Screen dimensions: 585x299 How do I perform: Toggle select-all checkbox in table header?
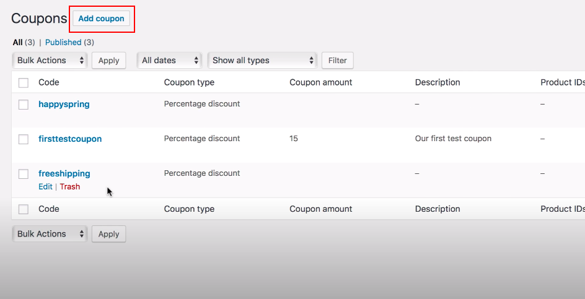tap(24, 82)
